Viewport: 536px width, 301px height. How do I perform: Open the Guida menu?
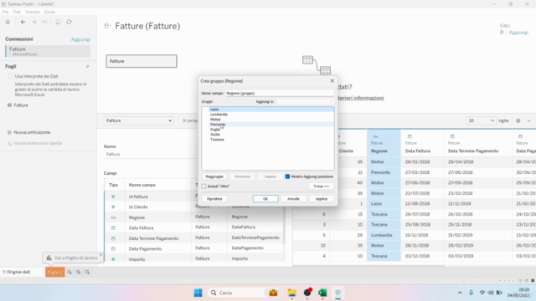pos(49,12)
